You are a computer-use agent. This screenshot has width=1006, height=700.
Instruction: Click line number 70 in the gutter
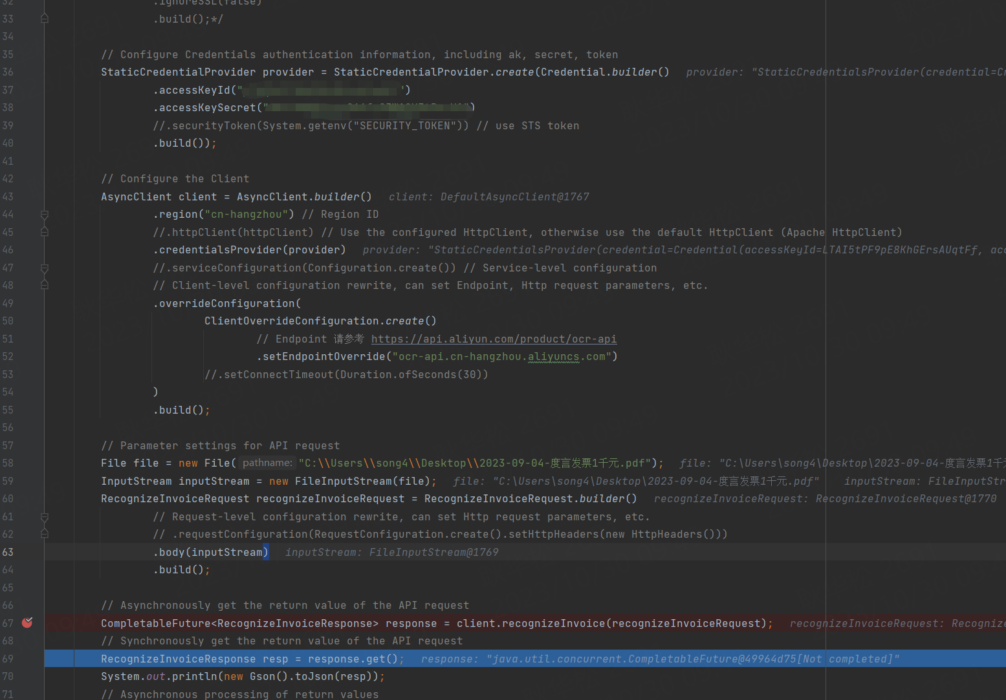pos(8,676)
